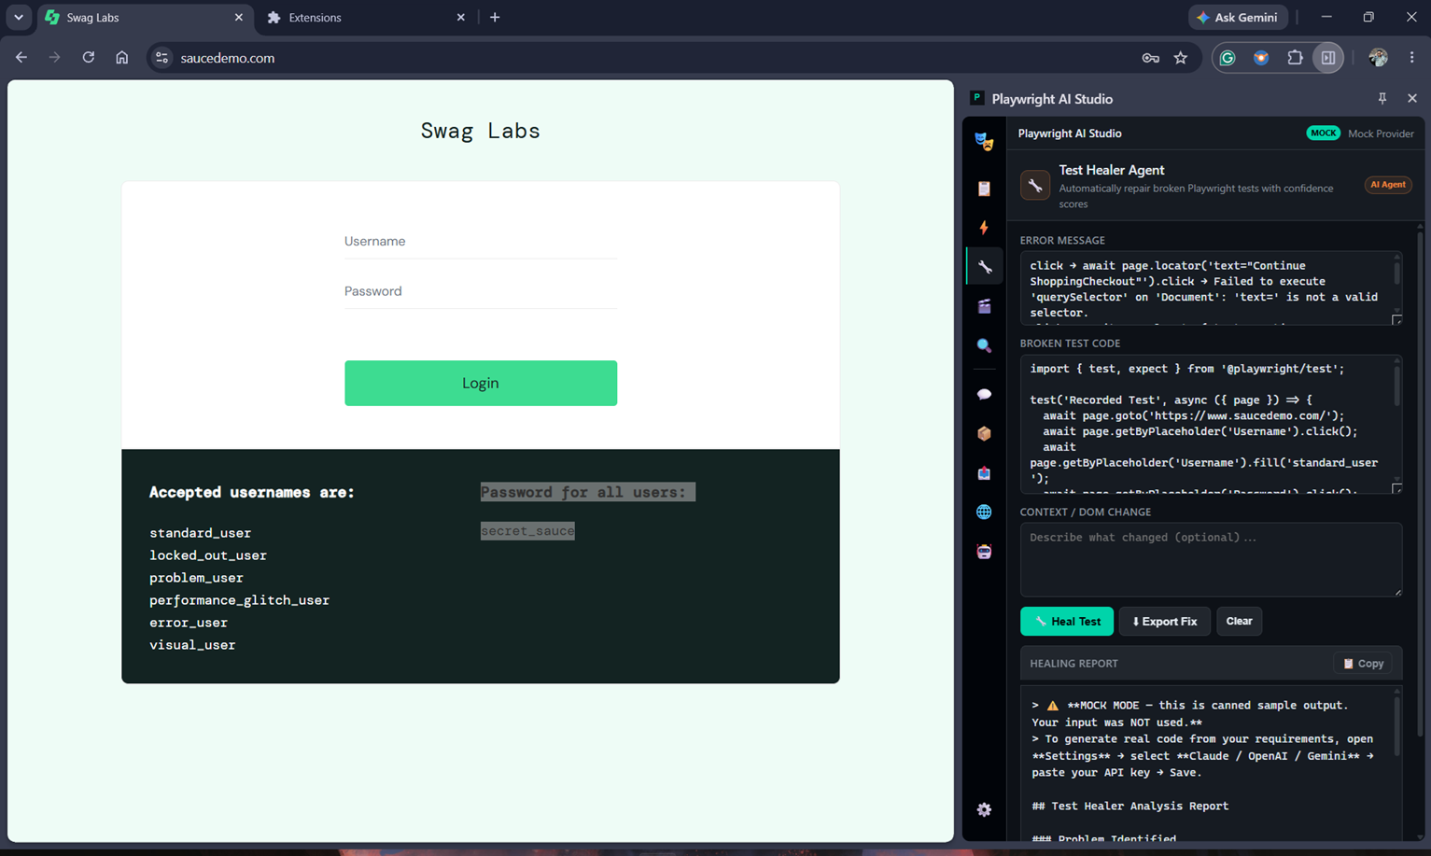
Task: Click the Context / DOM Change textarea
Action: tap(1211, 559)
